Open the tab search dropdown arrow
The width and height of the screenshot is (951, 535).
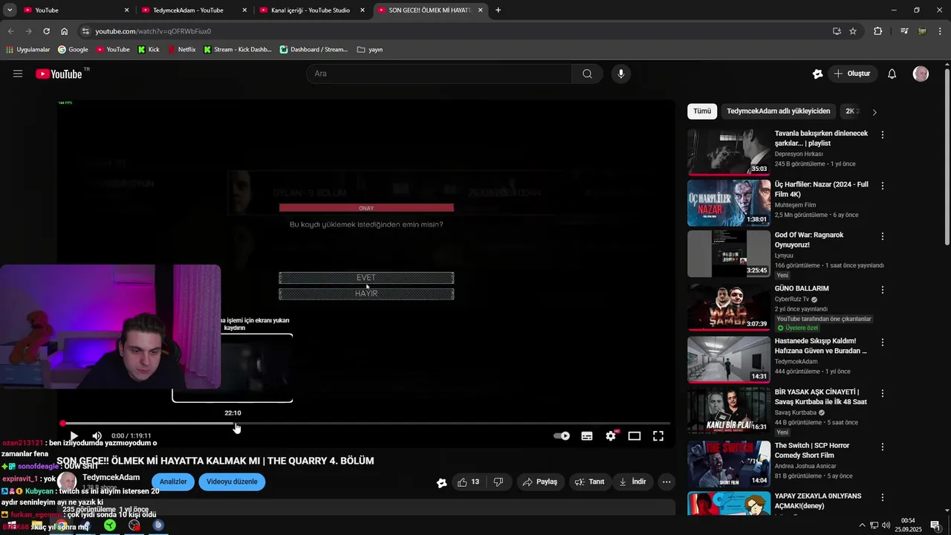(10, 10)
